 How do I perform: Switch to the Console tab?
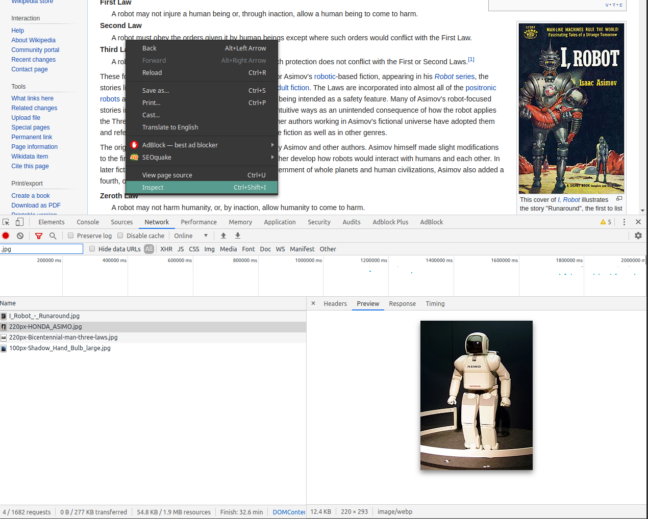[88, 222]
